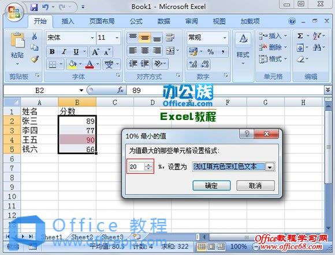The width and height of the screenshot is (335, 255).
Task: Center text horizontally
Action: point(145,51)
